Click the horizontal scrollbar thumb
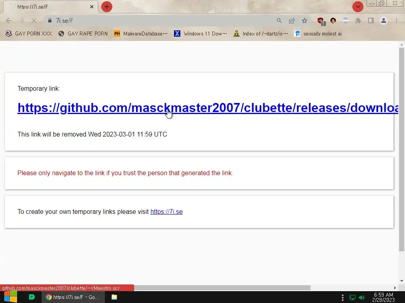The width and height of the screenshot is (405, 303). coord(222,288)
